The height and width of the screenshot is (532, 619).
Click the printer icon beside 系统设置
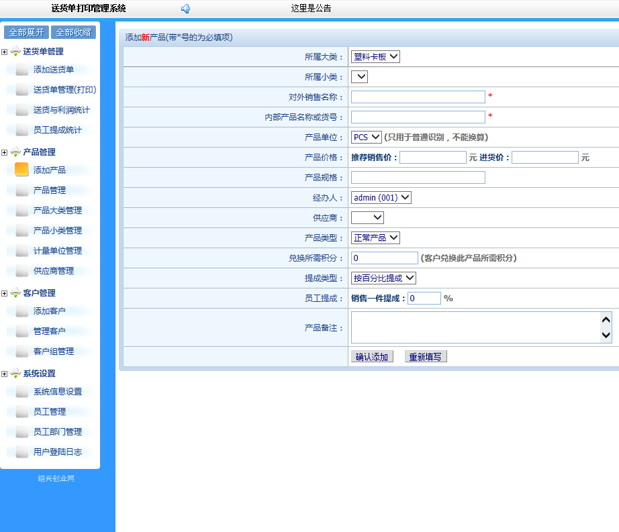click(x=15, y=374)
